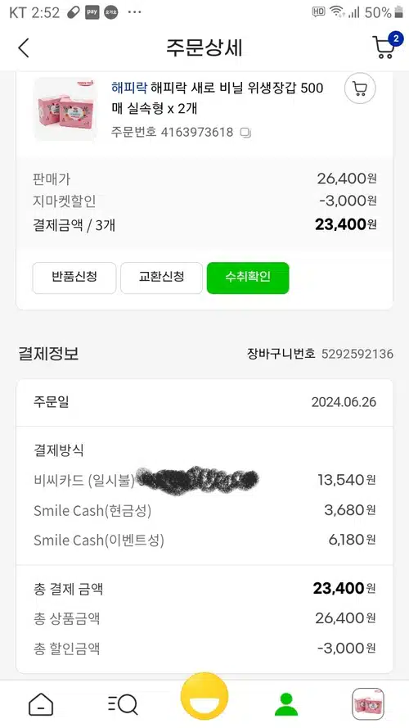Image resolution: width=409 pixels, height=728 pixels.
Task: Open the 해피락 brand link
Action: pos(129,88)
